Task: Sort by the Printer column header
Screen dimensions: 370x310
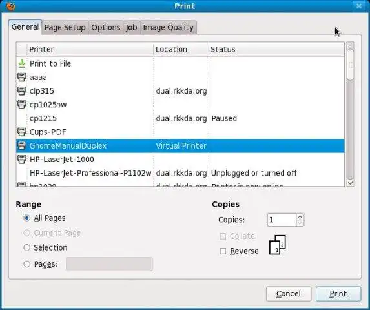Action: 90,49
